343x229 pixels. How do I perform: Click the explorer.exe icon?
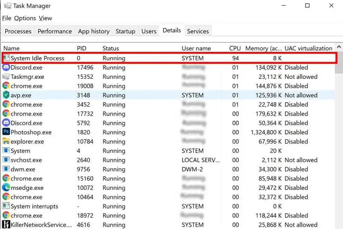coord(5,141)
